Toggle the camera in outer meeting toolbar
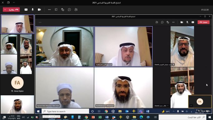The width and height of the screenshot is (213, 120). pyautogui.click(x=39, y=9)
